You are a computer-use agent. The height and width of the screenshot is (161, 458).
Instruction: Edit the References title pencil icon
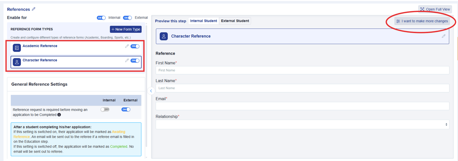pyautogui.click(x=33, y=9)
